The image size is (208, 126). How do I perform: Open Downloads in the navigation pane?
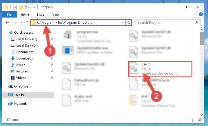25,58
